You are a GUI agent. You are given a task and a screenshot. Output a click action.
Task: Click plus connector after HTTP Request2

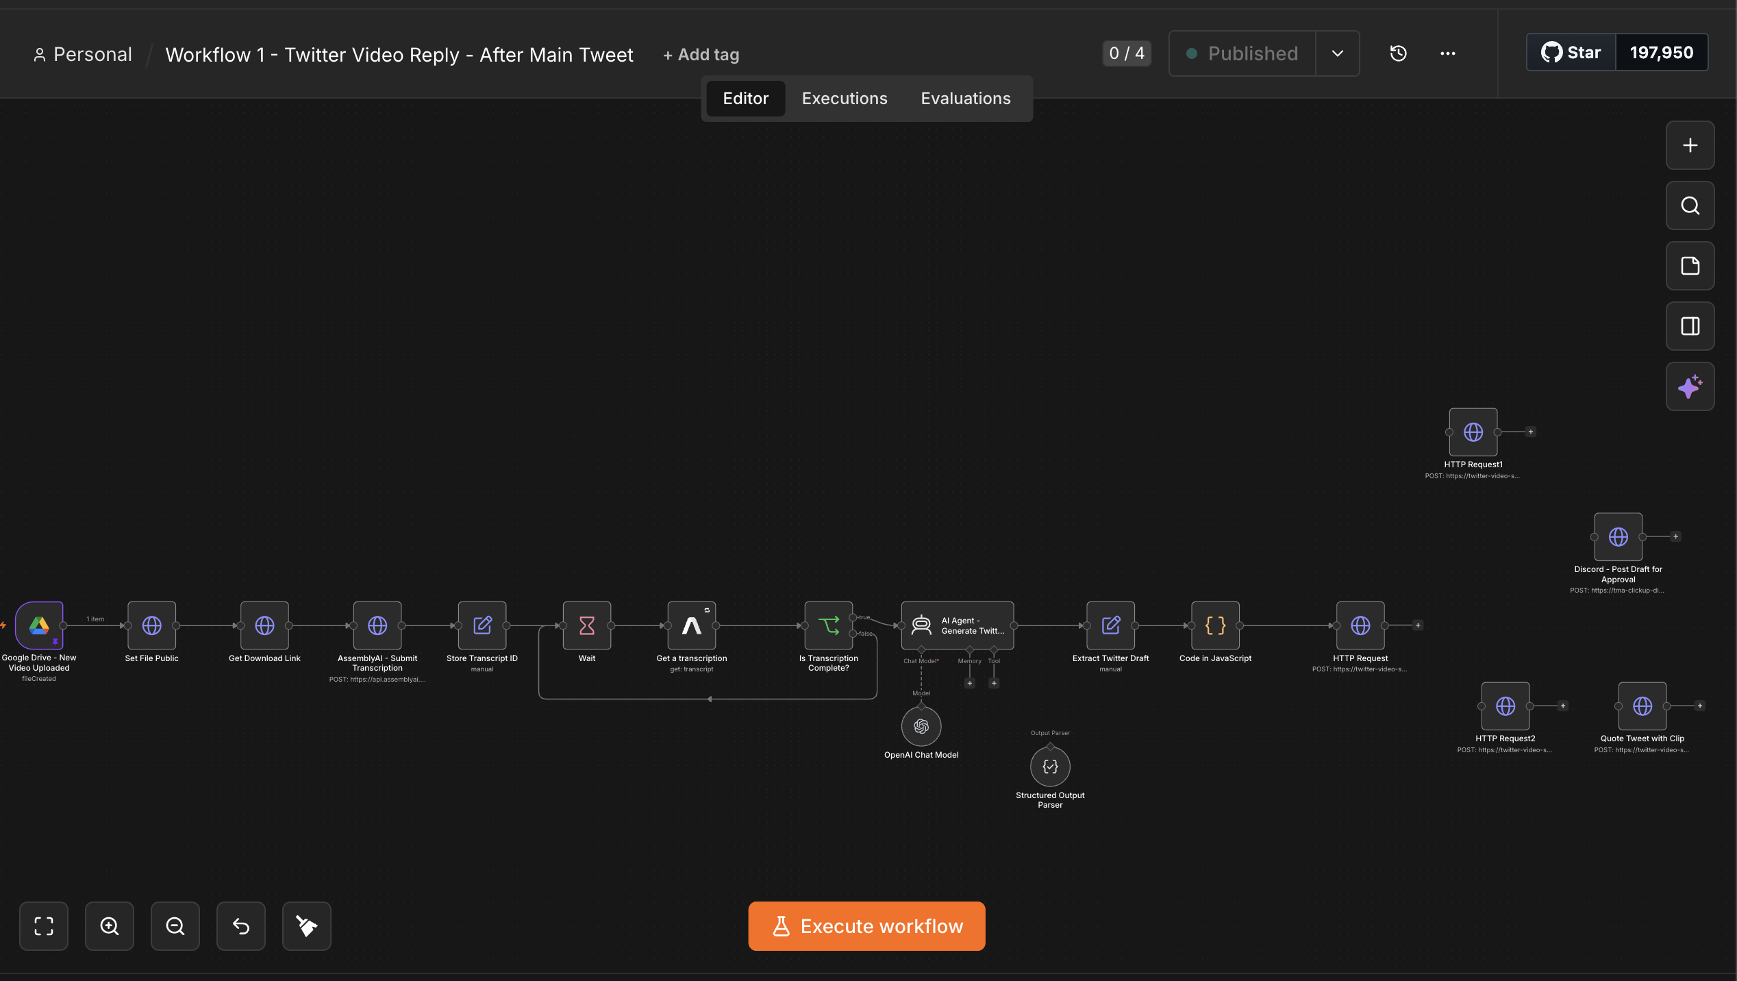tap(1563, 706)
